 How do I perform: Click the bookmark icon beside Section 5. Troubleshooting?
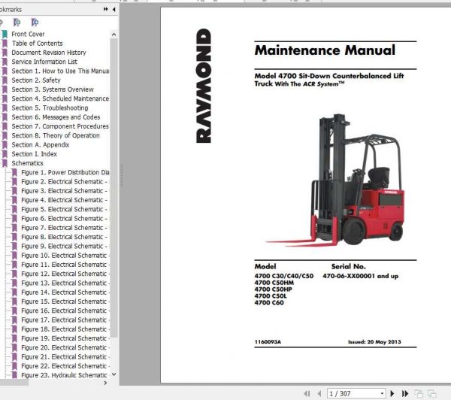pos(5,108)
